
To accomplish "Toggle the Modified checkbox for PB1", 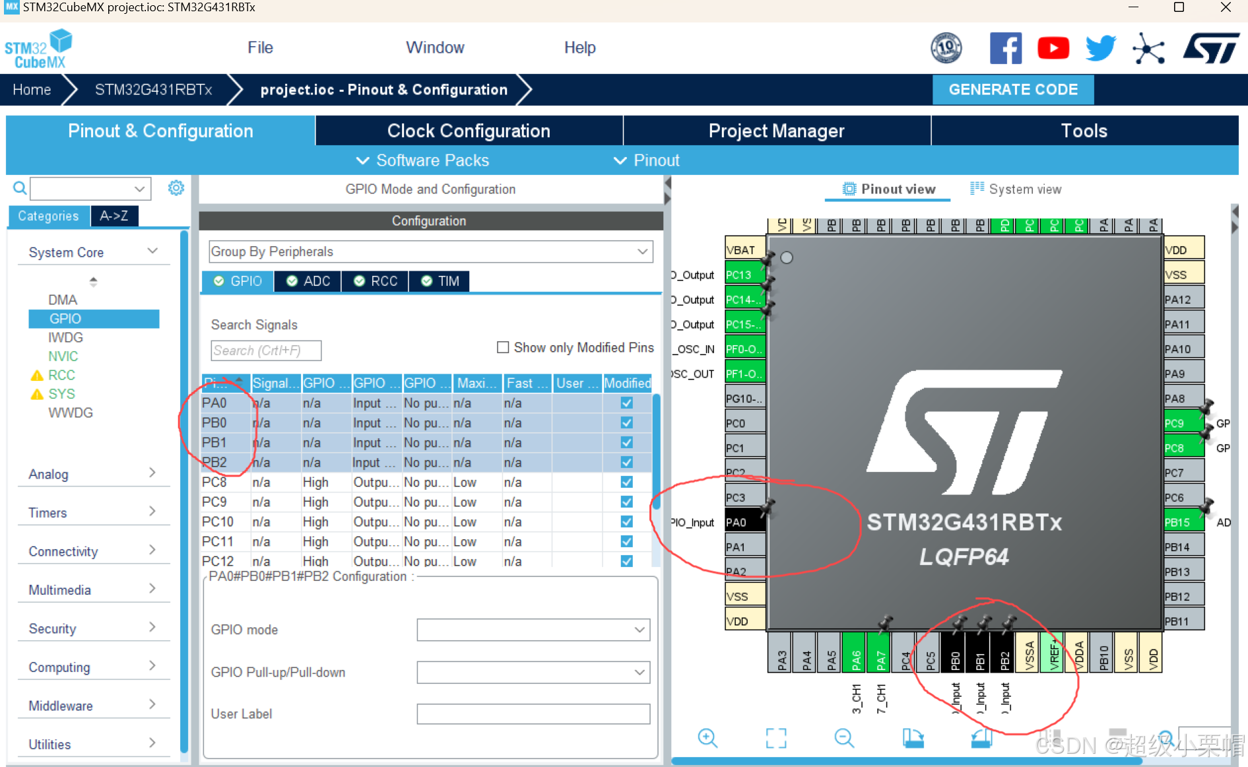I will tap(627, 442).
